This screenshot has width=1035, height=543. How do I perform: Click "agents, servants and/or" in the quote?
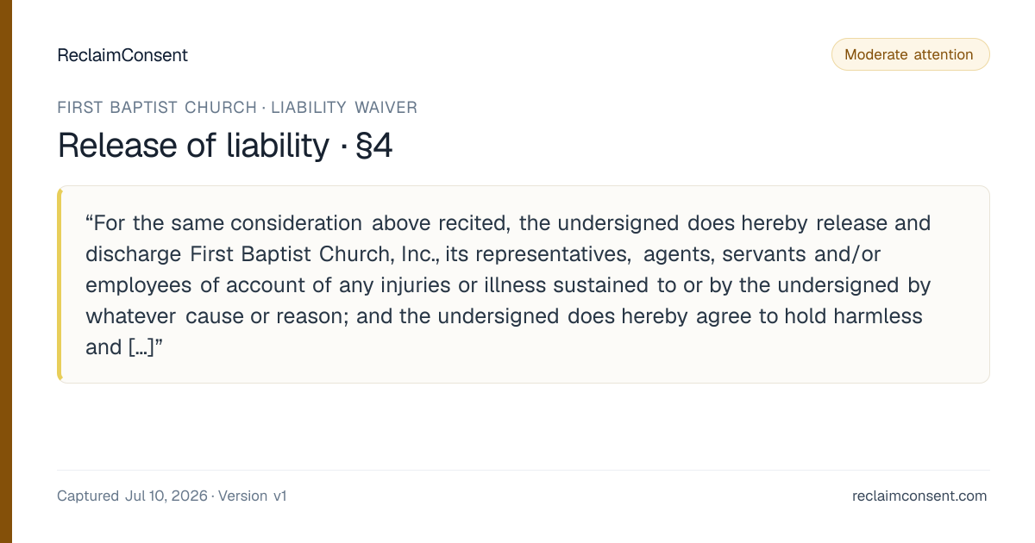click(x=762, y=254)
